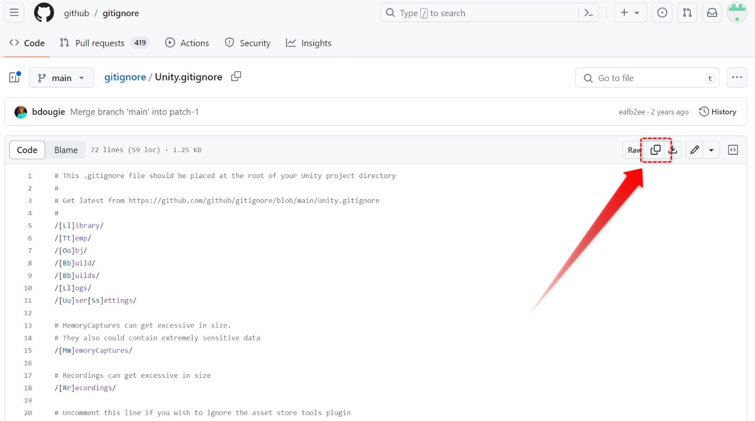The width and height of the screenshot is (755, 421).
Task: Open the Insights tab
Action: (308, 43)
